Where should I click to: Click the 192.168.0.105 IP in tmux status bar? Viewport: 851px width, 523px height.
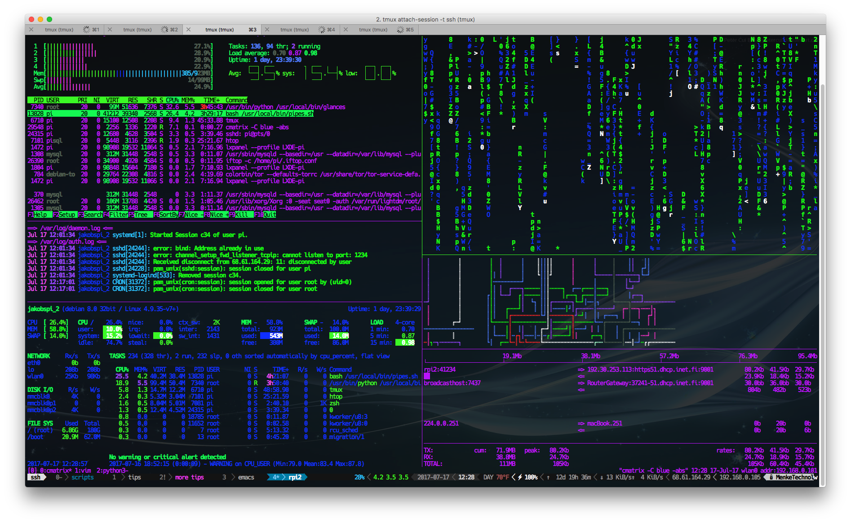pyautogui.click(x=740, y=477)
